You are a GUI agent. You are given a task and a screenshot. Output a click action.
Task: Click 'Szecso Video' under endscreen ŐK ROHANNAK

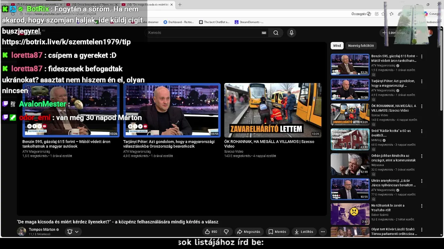coord(234,151)
